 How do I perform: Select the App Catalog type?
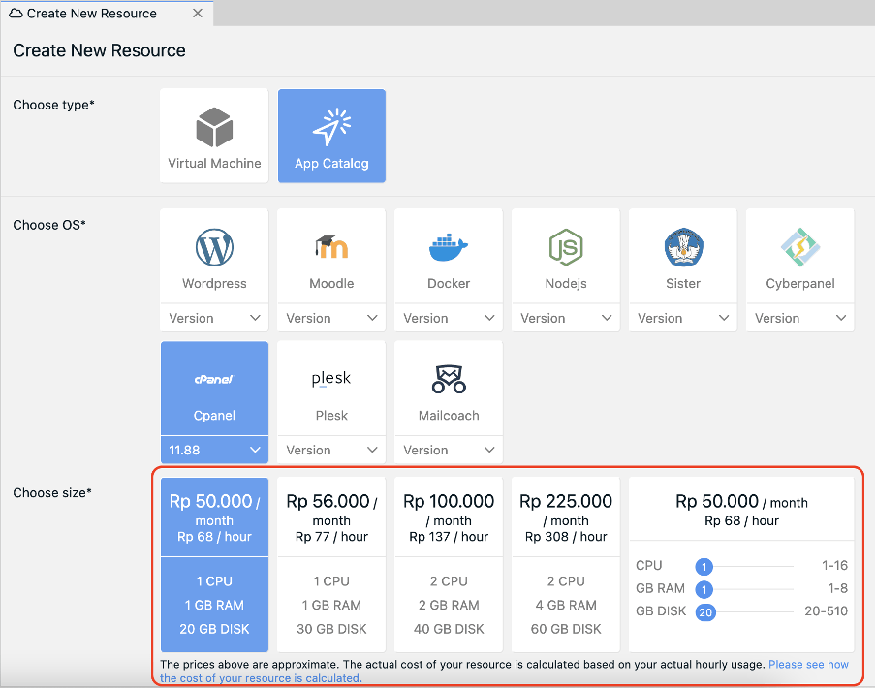tap(331, 136)
